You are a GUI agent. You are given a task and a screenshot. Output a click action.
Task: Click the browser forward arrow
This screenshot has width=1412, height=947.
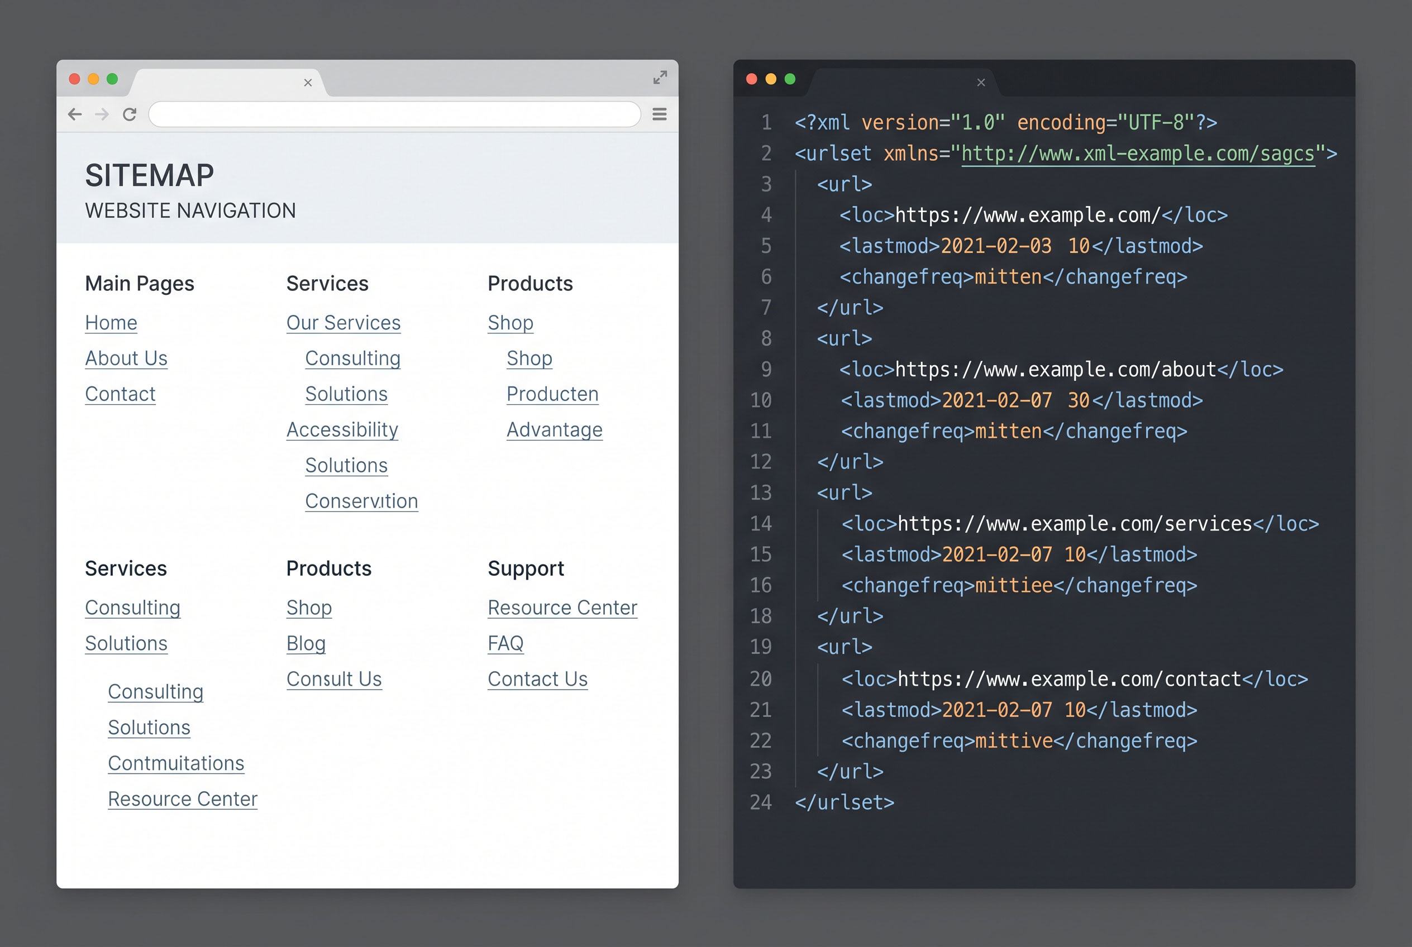coord(102,114)
